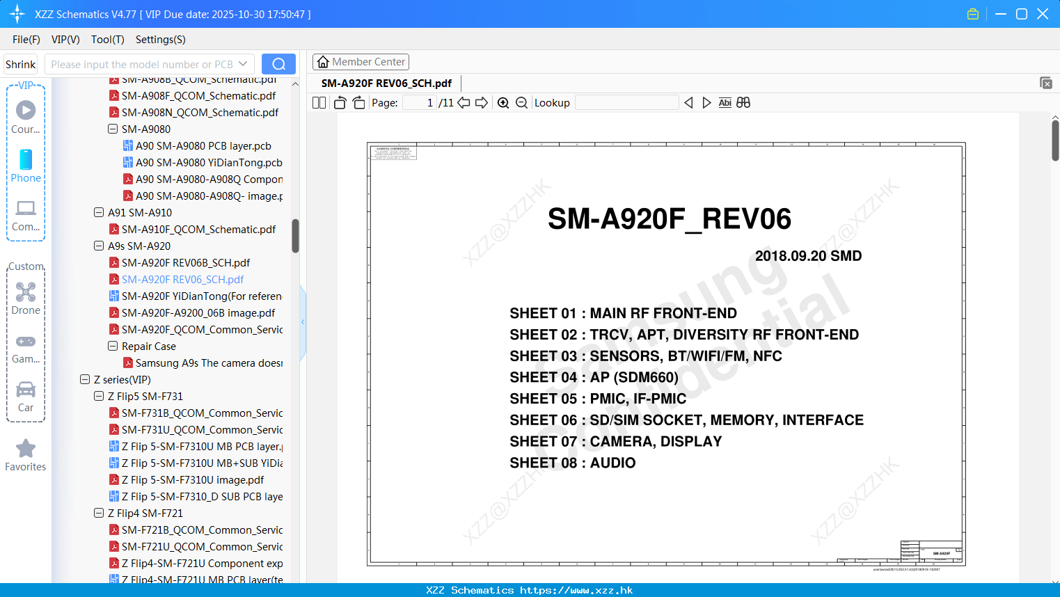Click the Member Center home icon
1060x597 pixels.
click(323, 62)
